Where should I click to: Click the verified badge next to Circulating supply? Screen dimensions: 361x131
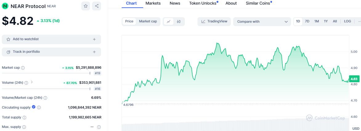[34, 107]
